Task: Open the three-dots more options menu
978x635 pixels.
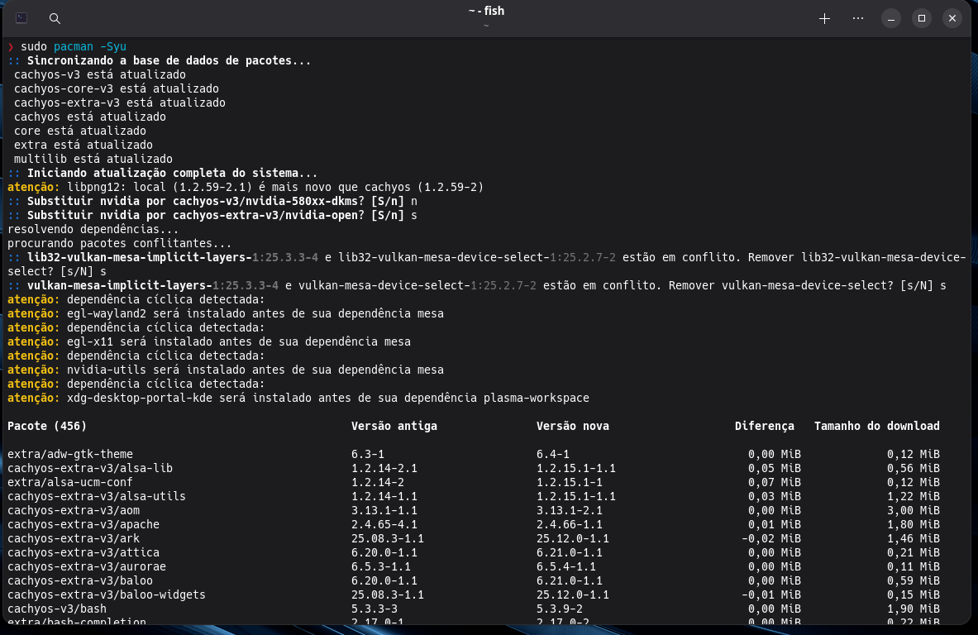Action: [858, 18]
